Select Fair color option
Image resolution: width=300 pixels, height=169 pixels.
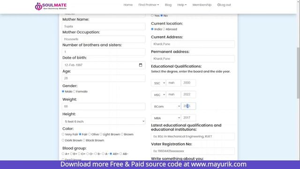click(80, 134)
